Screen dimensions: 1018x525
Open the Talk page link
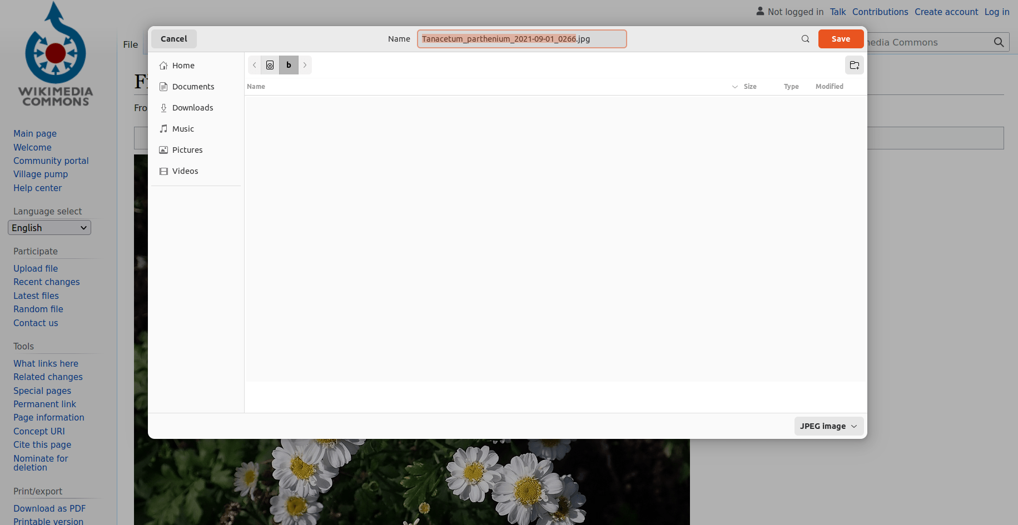(x=837, y=12)
